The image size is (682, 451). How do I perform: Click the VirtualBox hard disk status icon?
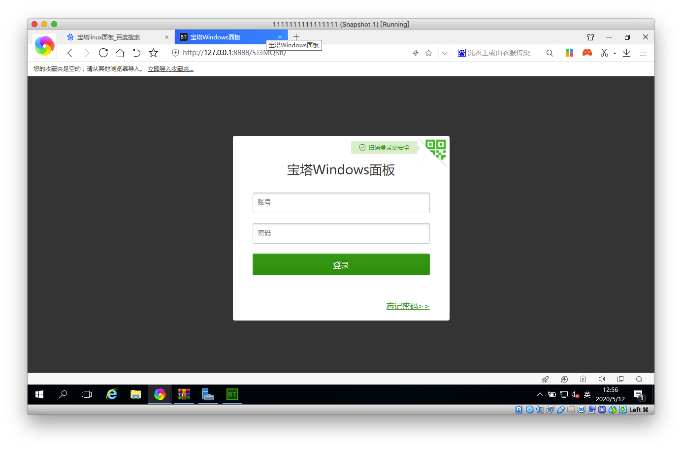click(519, 410)
